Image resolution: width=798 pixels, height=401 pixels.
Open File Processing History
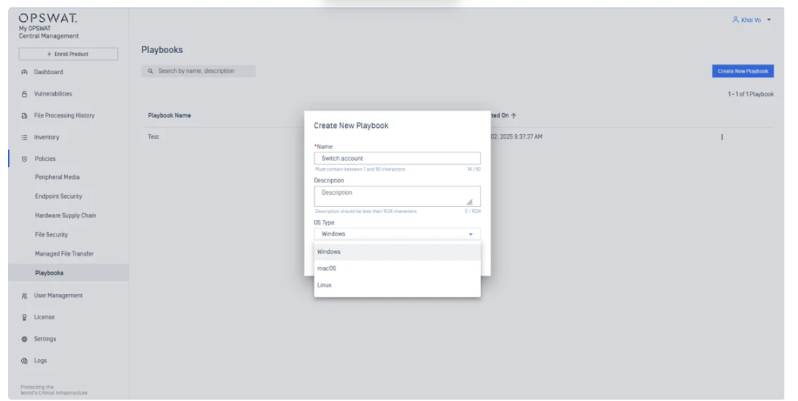(x=64, y=116)
